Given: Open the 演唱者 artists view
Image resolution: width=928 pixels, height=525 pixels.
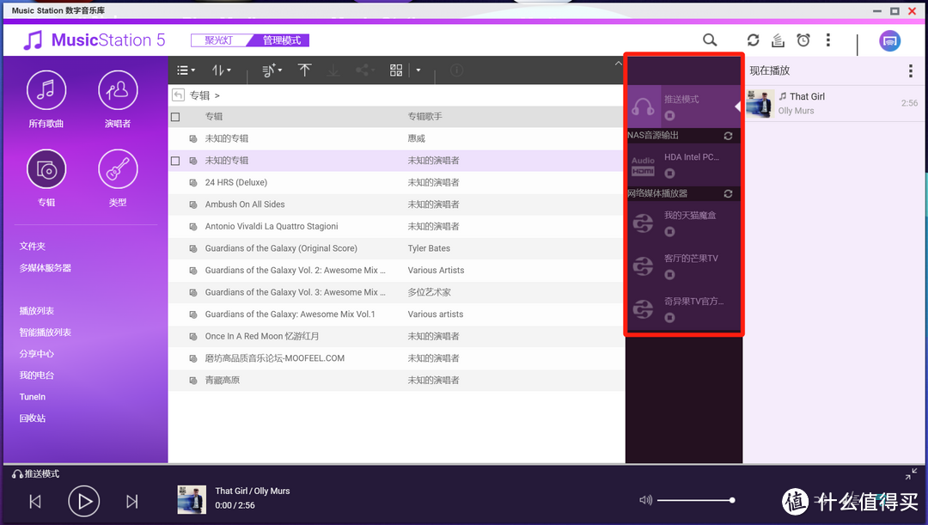Looking at the screenshot, I should click(x=118, y=90).
